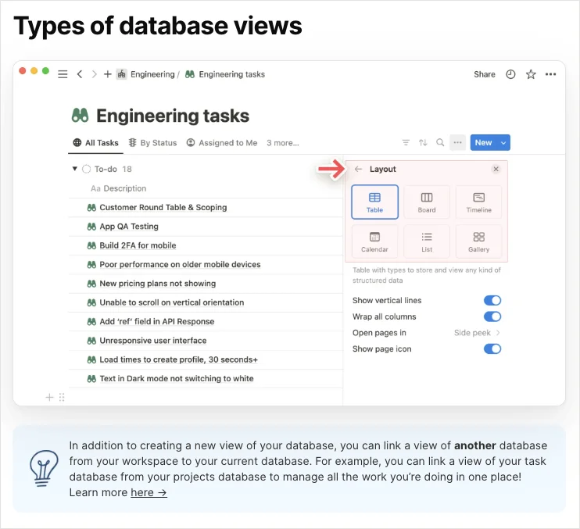
Task: Open Unable to scroll on vertical orientation
Action: (x=172, y=302)
